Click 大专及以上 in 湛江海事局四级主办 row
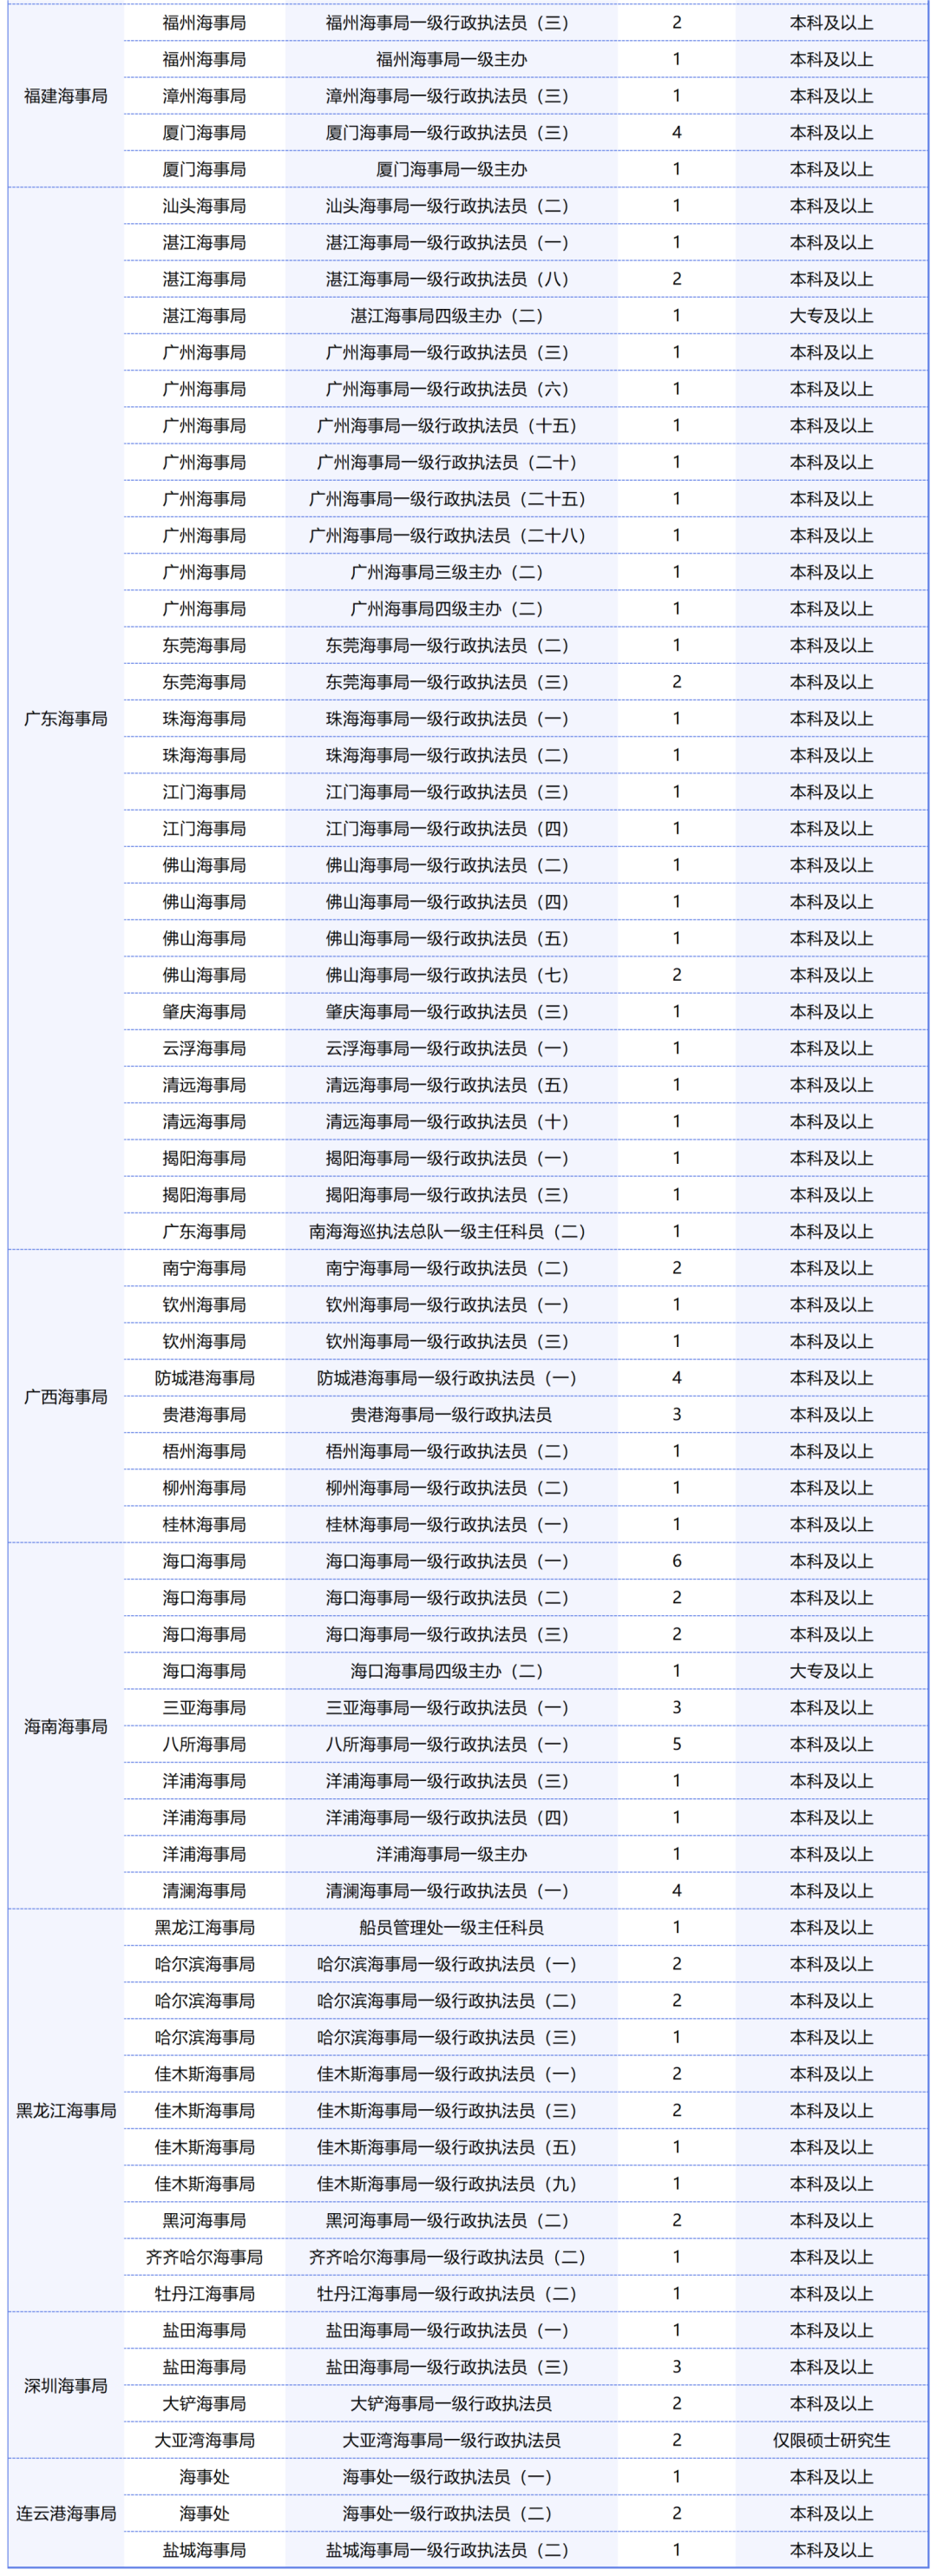Image resolution: width=937 pixels, height=2576 pixels. coord(831,316)
